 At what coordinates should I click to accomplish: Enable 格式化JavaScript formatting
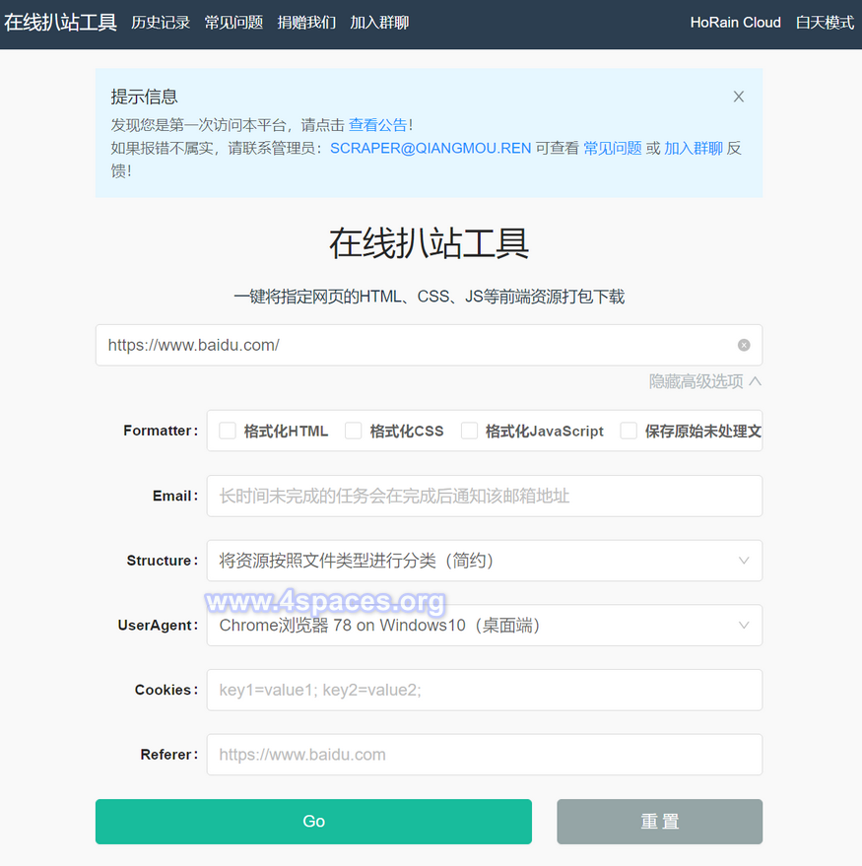[x=469, y=430]
